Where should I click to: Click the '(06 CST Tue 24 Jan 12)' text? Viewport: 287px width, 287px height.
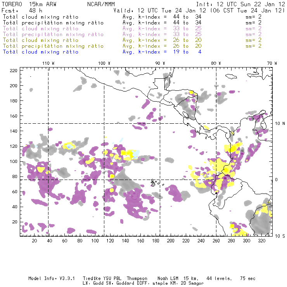[x=247, y=10]
